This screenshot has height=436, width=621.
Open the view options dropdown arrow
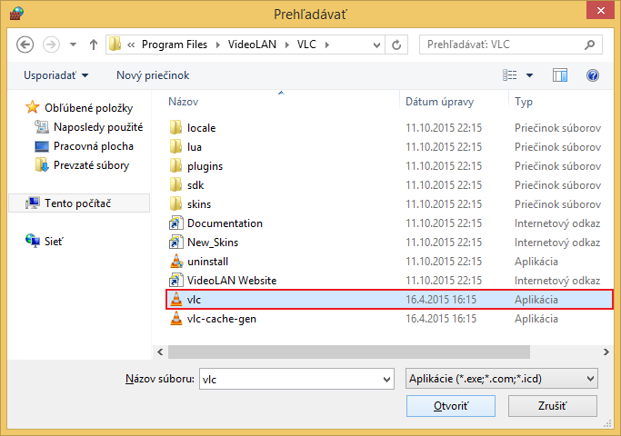(529, 75)
